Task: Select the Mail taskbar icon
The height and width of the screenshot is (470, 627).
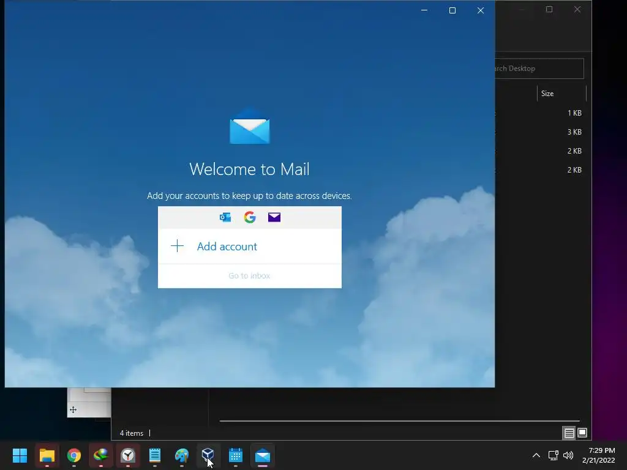Action: coord(263,455)
